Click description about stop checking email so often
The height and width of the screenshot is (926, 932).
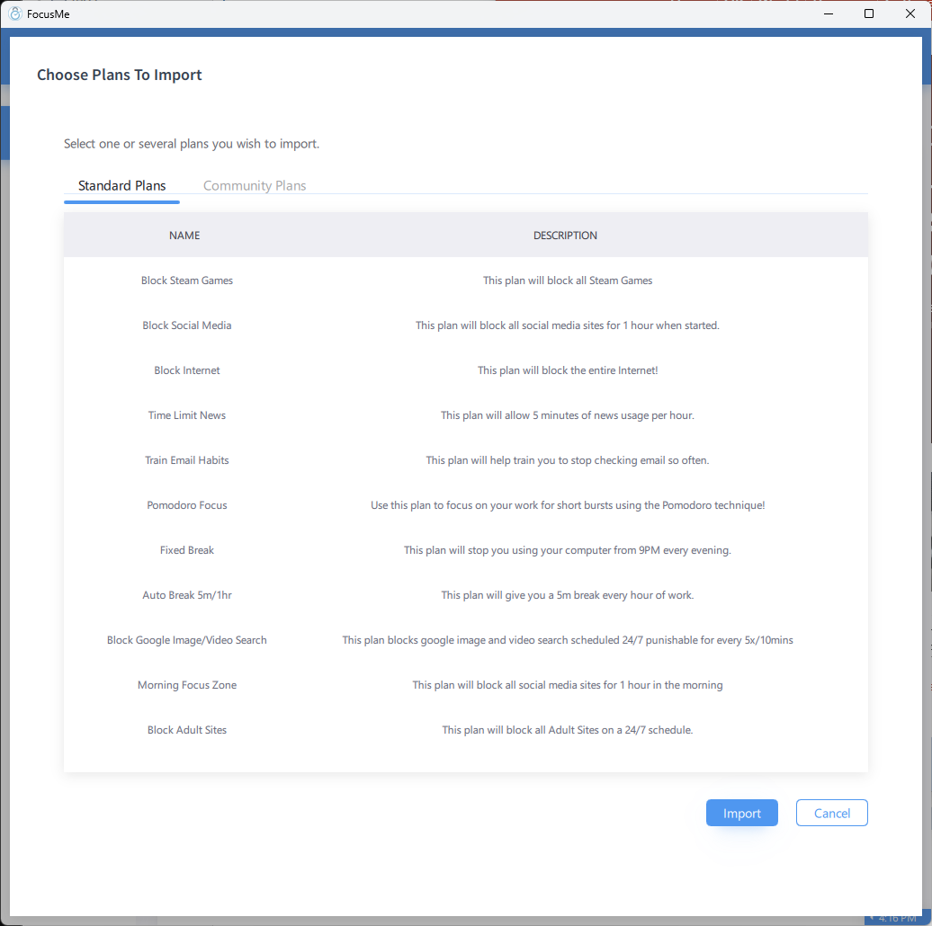[567, 460]
